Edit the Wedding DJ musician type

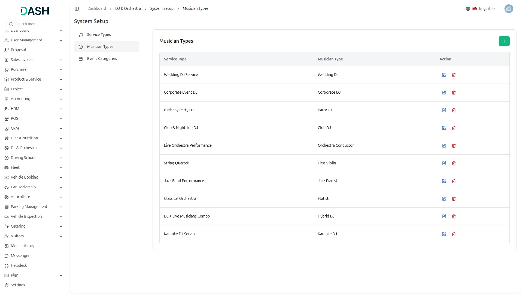pyautogui.click(x=444, y=75)
